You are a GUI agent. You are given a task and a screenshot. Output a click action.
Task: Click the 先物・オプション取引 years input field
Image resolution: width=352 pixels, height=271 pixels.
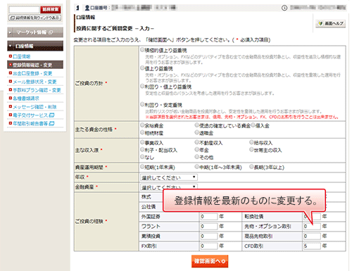pyautogui.click(x=312, y=226)
